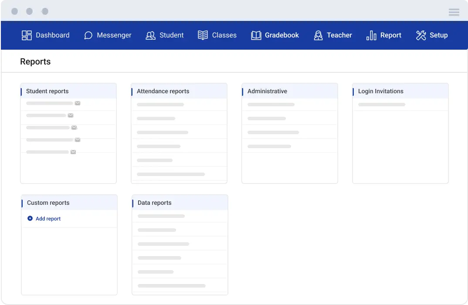Open first item under Login Invitations

(x=382, y=105)
